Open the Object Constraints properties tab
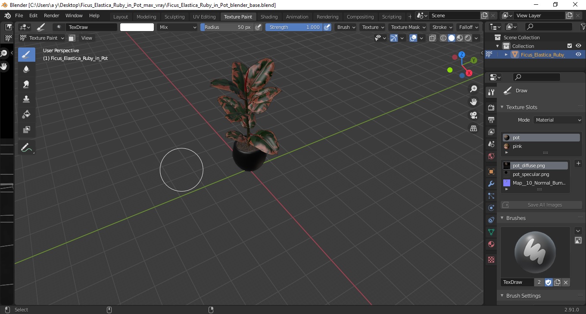 (x=491, y=220)
